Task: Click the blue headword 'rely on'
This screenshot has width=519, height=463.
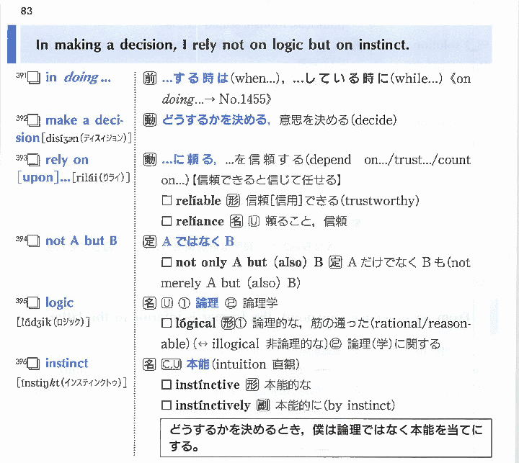Action: (x=66, y=160)
